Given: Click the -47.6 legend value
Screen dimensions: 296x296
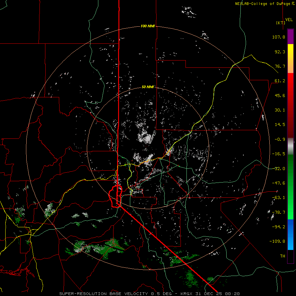Looking at the screenshot, I should [279, 183].
